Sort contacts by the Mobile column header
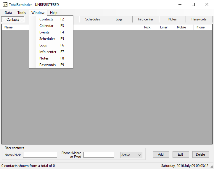The width and height of the screenshot is (214, 169). point(184,27)
